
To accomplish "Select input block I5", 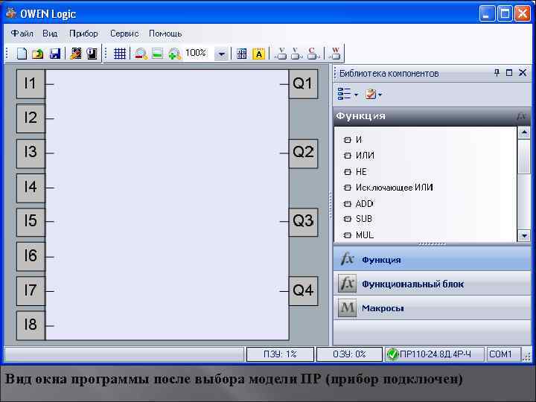I will tap(31, 222).
